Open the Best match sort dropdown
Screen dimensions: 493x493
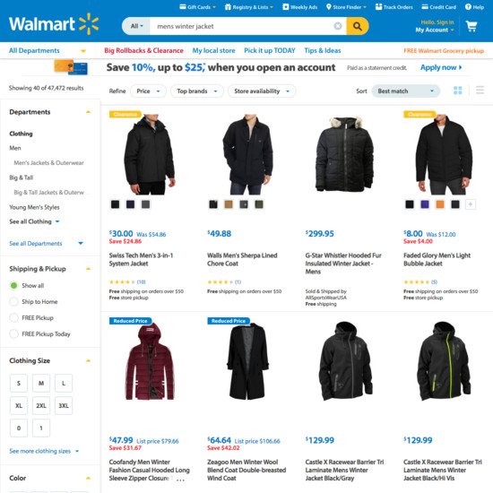pyautogui.click(x=405, y=91)
